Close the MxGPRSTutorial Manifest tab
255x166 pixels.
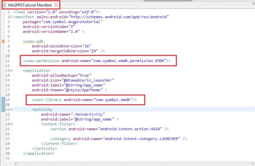pyautogui.click(x=56, y=5)
